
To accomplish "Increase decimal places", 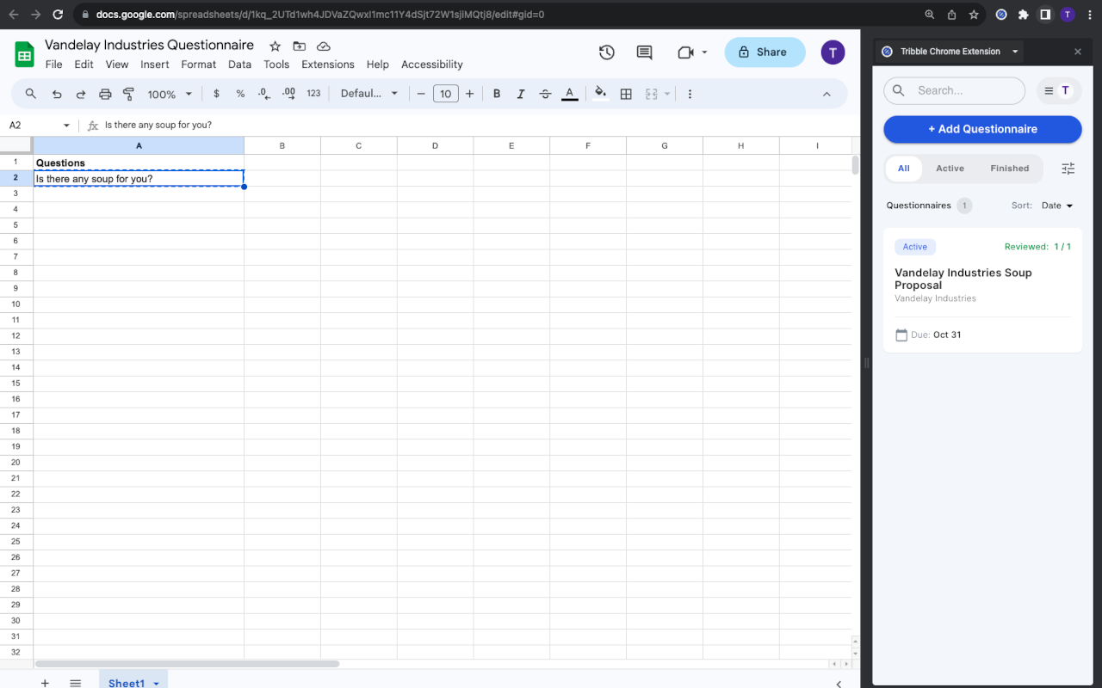I will [x=288, y=94].
